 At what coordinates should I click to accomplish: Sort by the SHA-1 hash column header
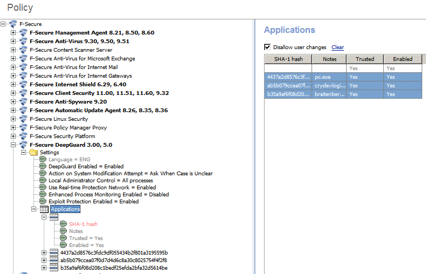288,59
